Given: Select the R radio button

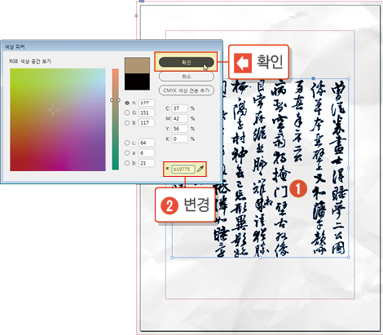Looking at the screenshot, I should coord(127,103).
